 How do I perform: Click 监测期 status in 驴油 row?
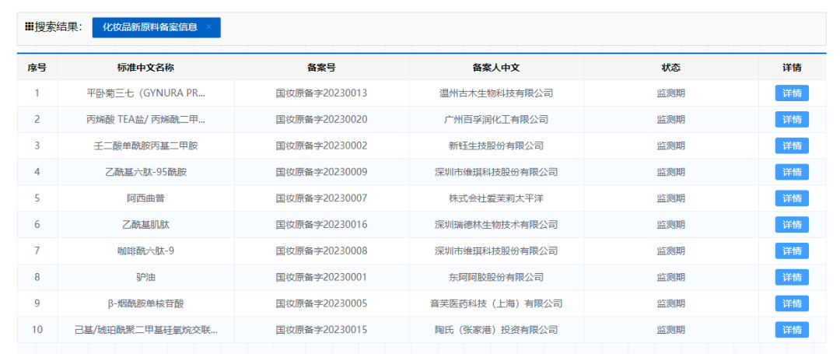670,277
